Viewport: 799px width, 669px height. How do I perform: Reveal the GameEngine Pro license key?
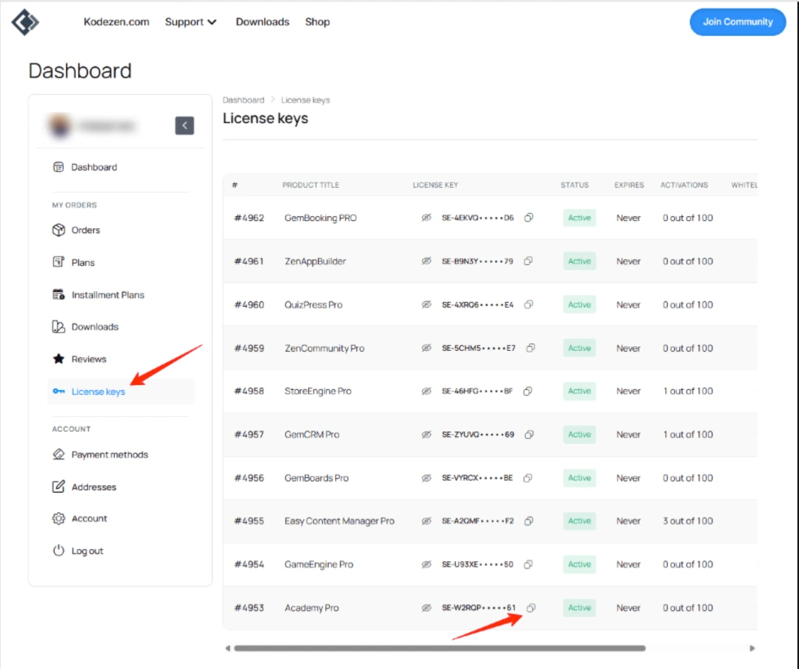[426, 564]
